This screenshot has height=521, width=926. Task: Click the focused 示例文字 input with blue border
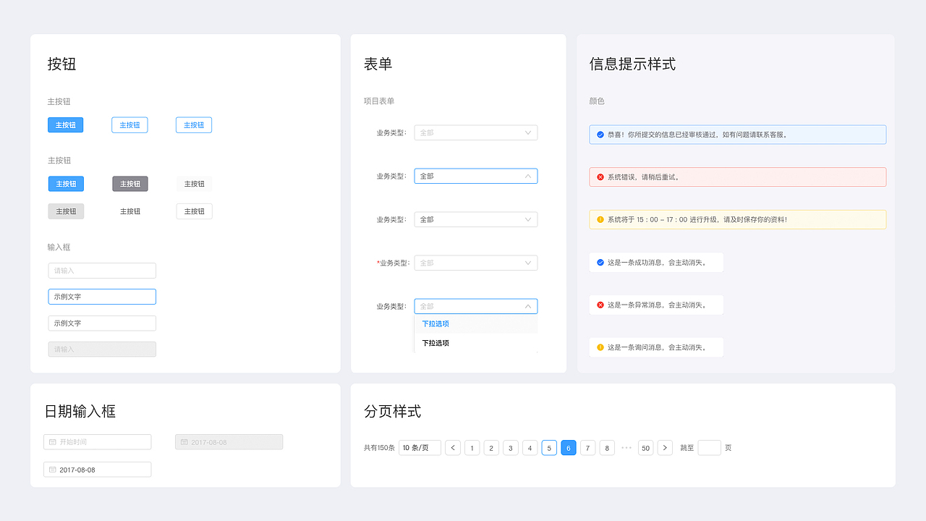coord(102,297)
